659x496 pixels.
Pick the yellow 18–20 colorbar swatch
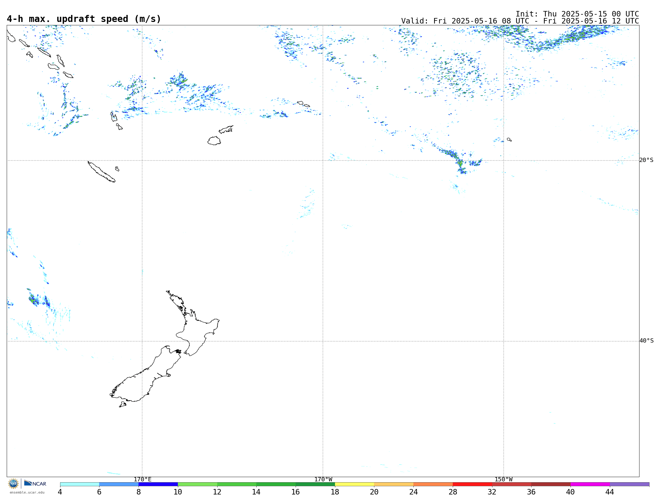pos(355,484)
